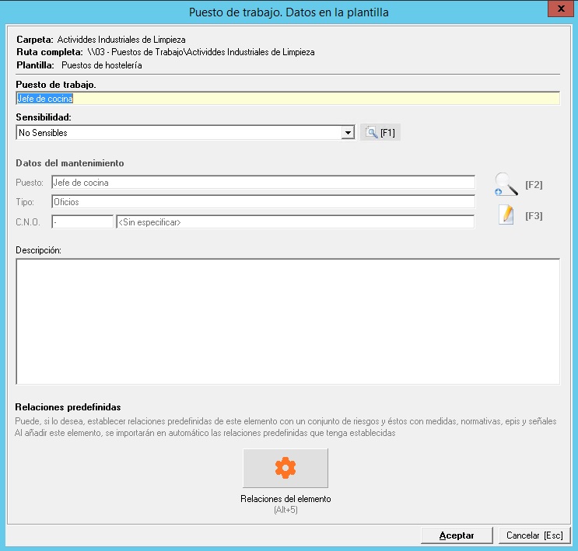The height and width of the screenshot is (551, 578).
Task: Click the Puesto maintenance field
Action: point(262,183)
